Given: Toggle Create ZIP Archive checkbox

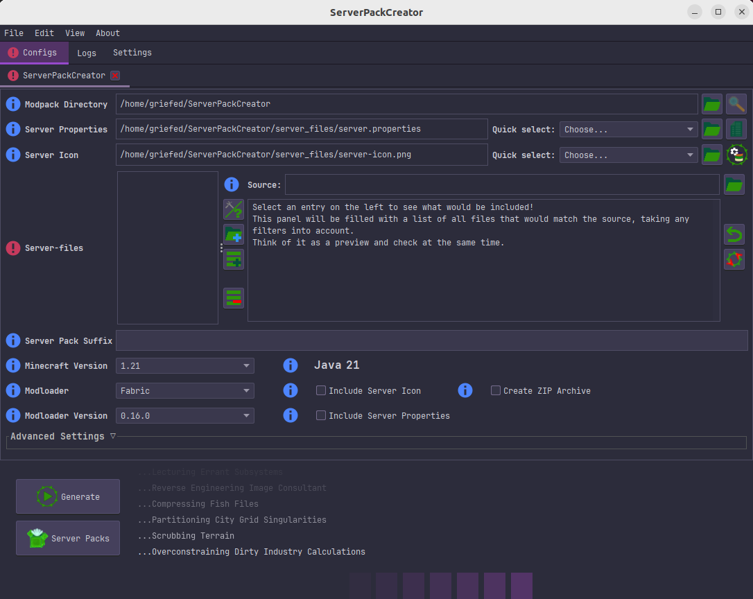Looking at the screenshot, I should 496,390.
